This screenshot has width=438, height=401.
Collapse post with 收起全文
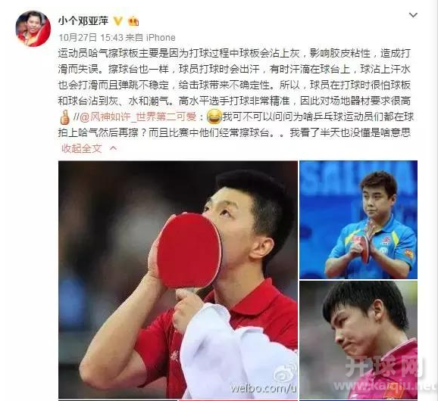tap(82, 148)
